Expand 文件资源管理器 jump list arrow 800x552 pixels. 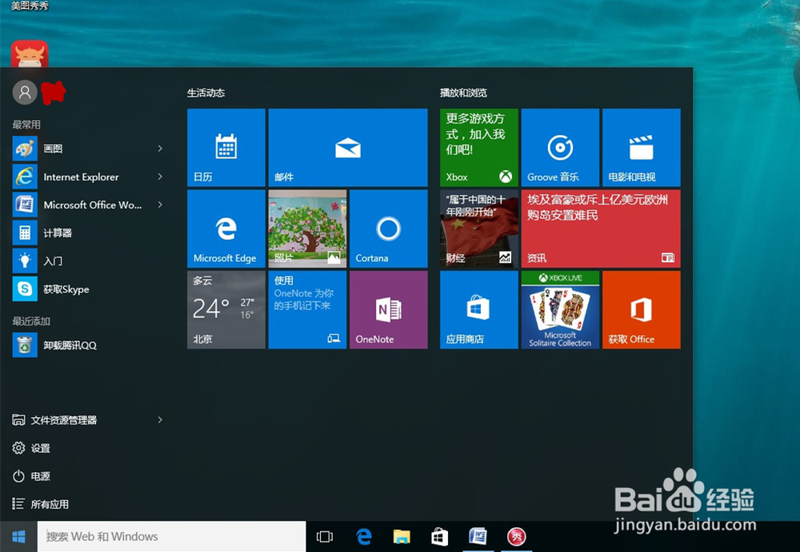coord(160,420)
